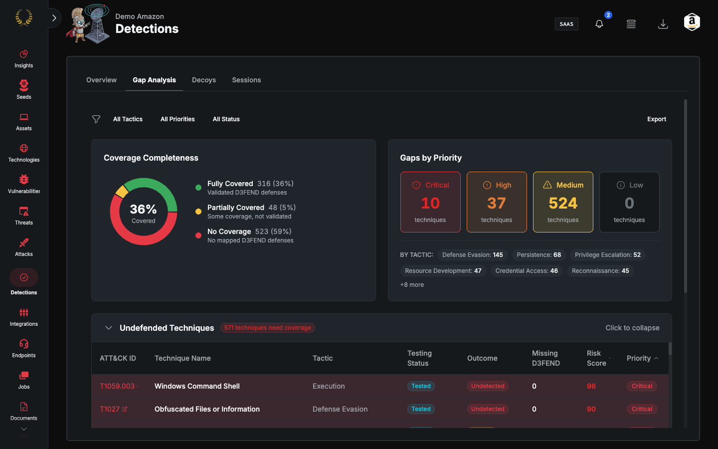This screenshot has width=718, height=449.
Task: Click the main panel vertical scrollbar
Action: pos(686,196)
